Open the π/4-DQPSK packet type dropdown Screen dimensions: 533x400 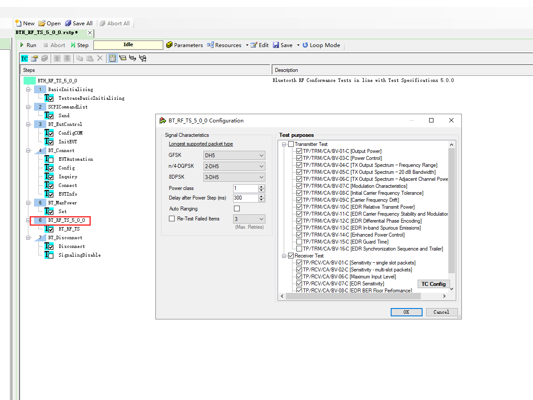pyautogui.click(x=234, y=166)
